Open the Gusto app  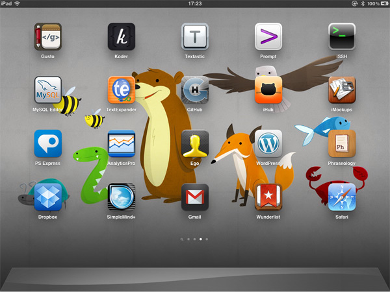pos(47,36)
